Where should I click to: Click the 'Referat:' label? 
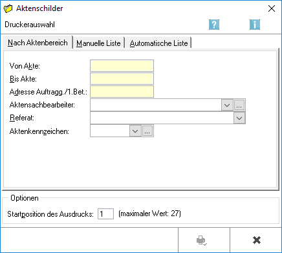coord(22,118)
